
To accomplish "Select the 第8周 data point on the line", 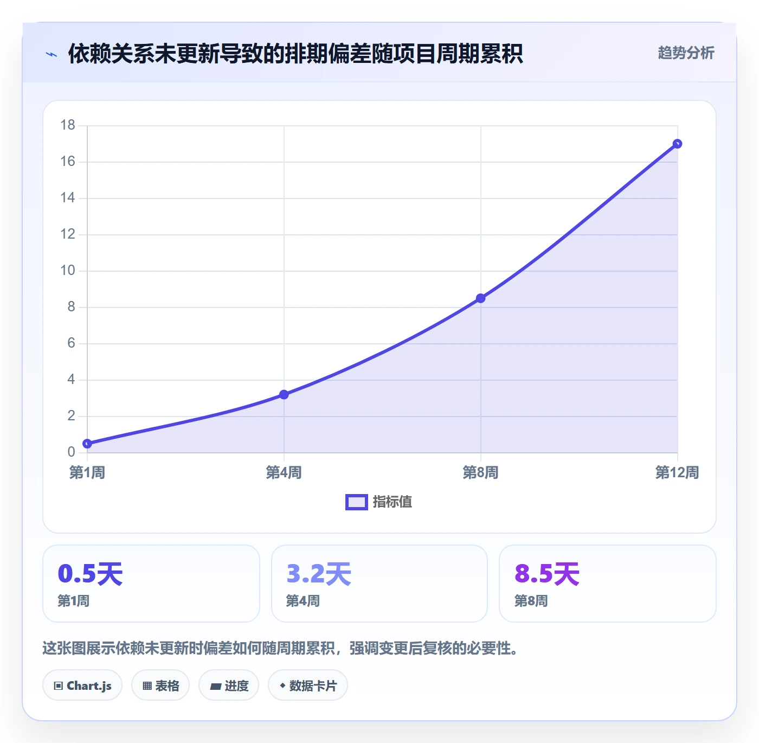I will click(481, 298).
